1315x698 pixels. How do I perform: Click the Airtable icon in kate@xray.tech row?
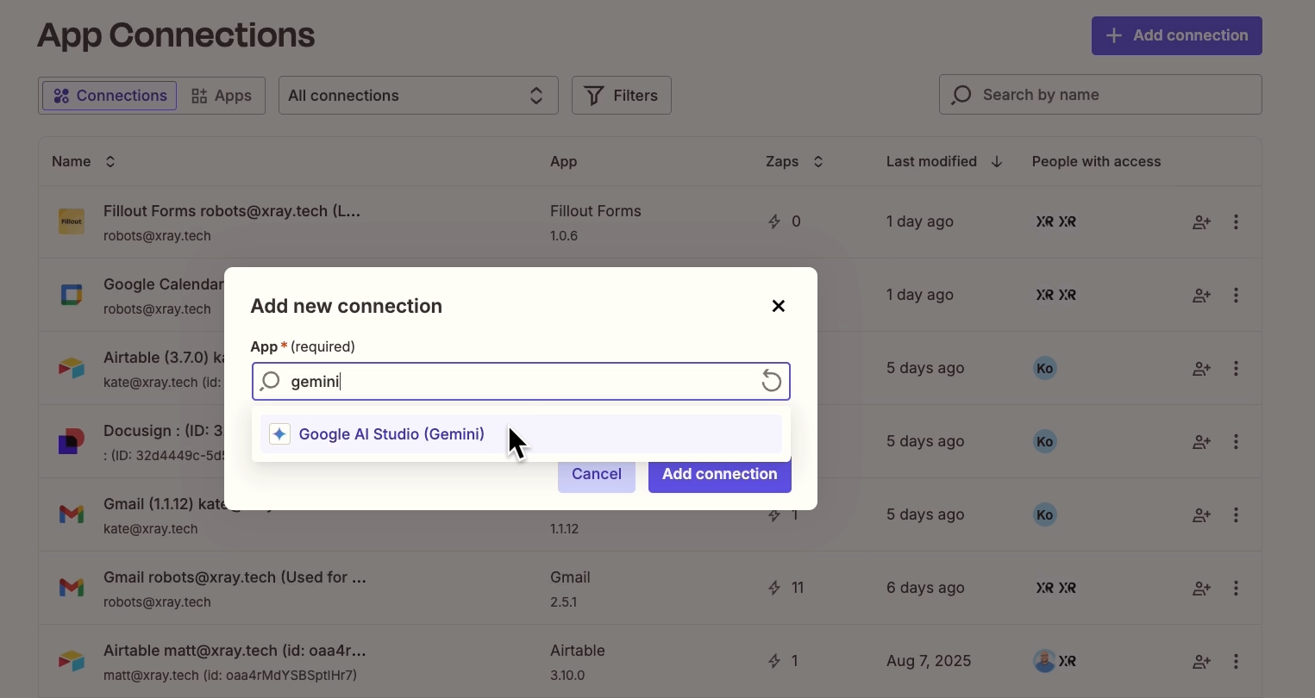71,368
